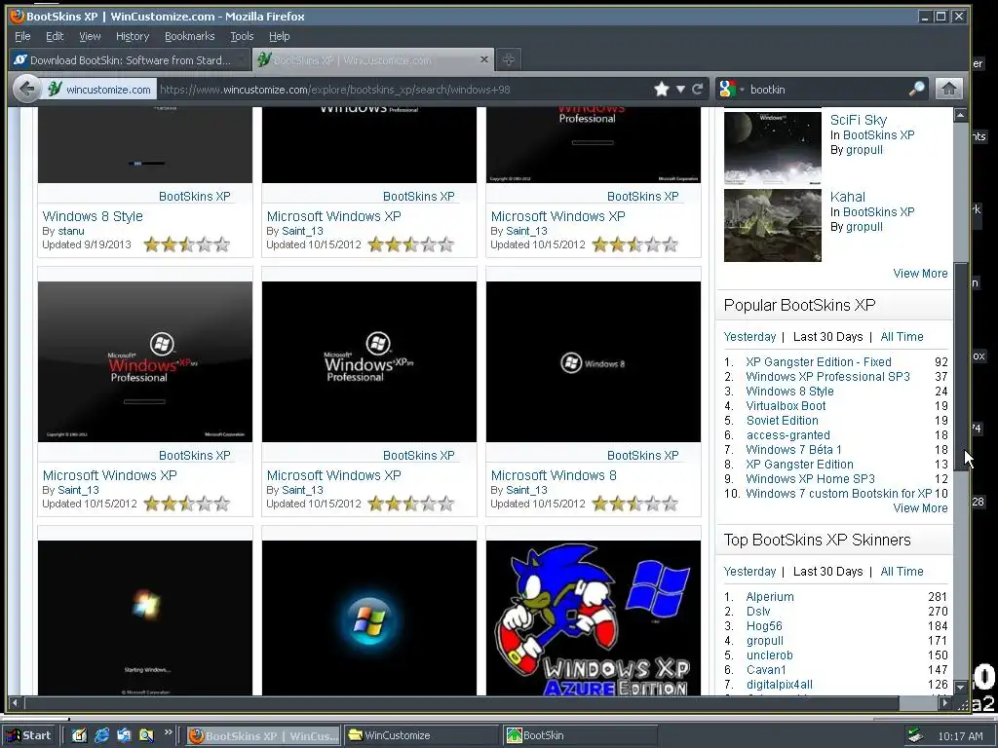Viewport: 998px width, 748px height.
Task: Select the BootSkins XP WinCustomize.com tab
Action: pyautogui.click(x=373, y=59)
